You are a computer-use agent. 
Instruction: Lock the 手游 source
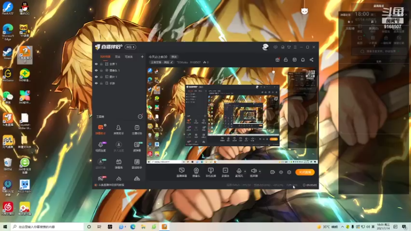(101, 83)
